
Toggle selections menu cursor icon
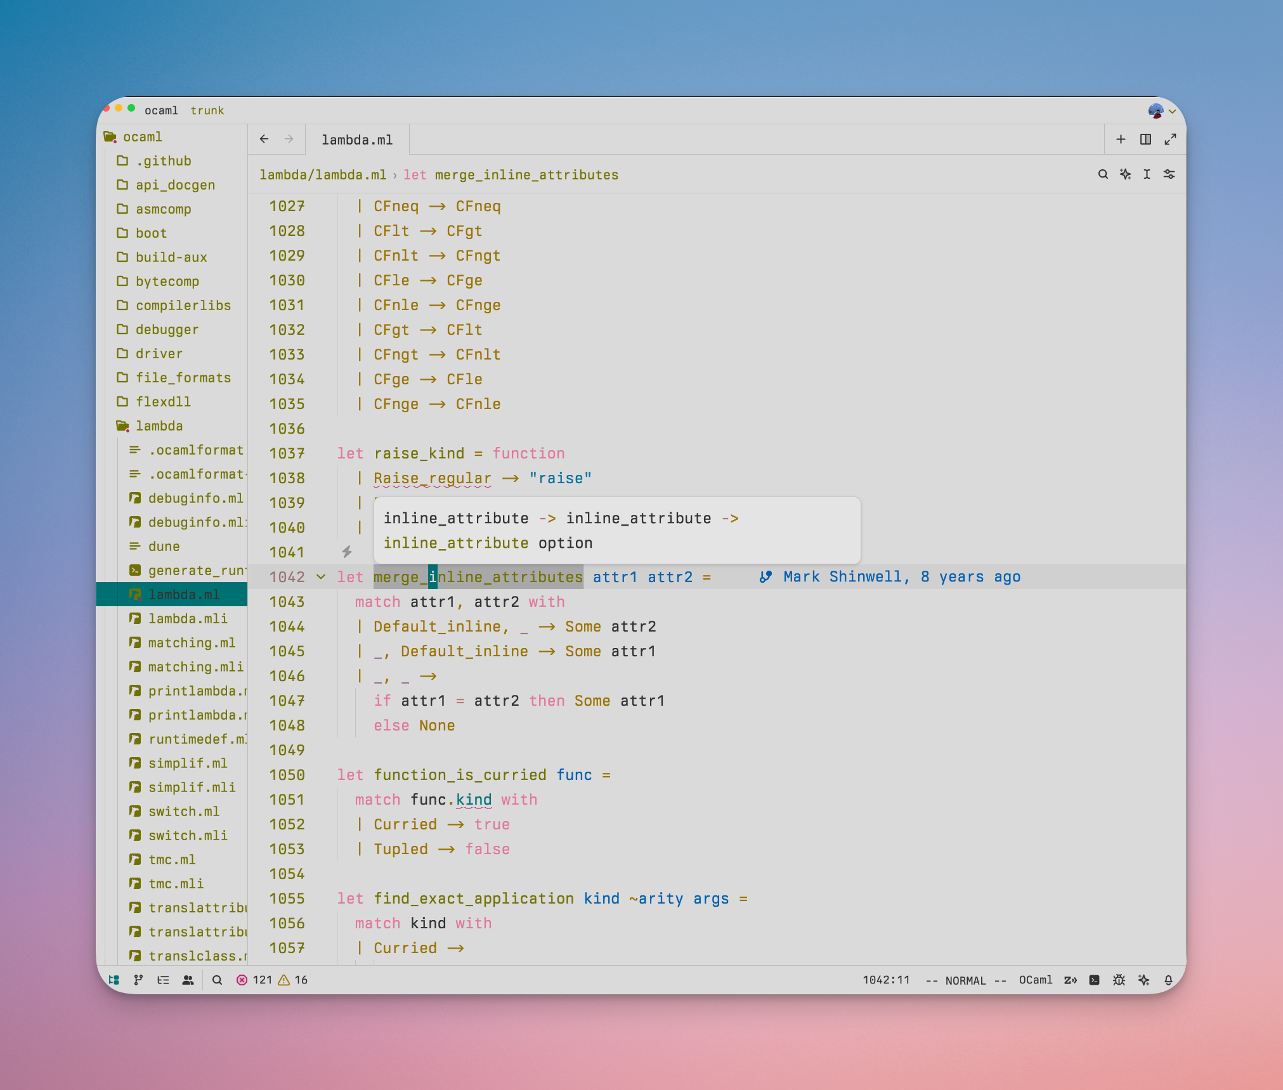[x=1147, y=174]
